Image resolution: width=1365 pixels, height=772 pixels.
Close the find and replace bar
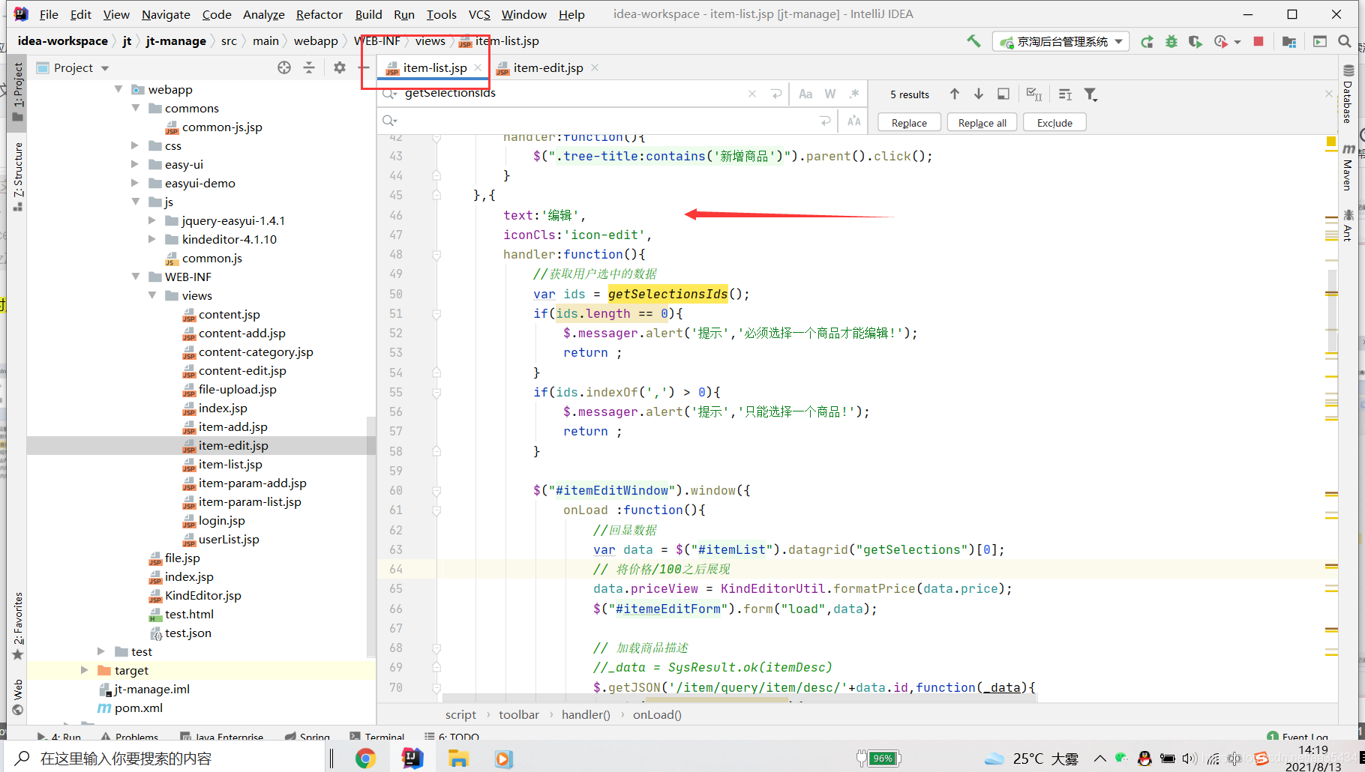tap(1328, 94)
